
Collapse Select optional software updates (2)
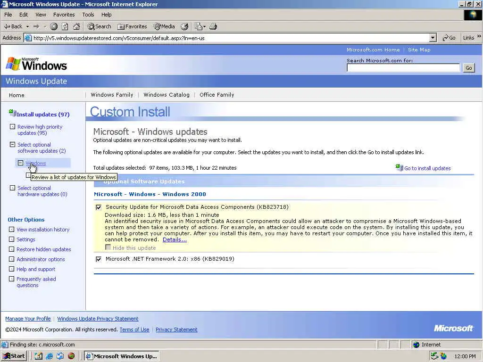pos(12,144)
